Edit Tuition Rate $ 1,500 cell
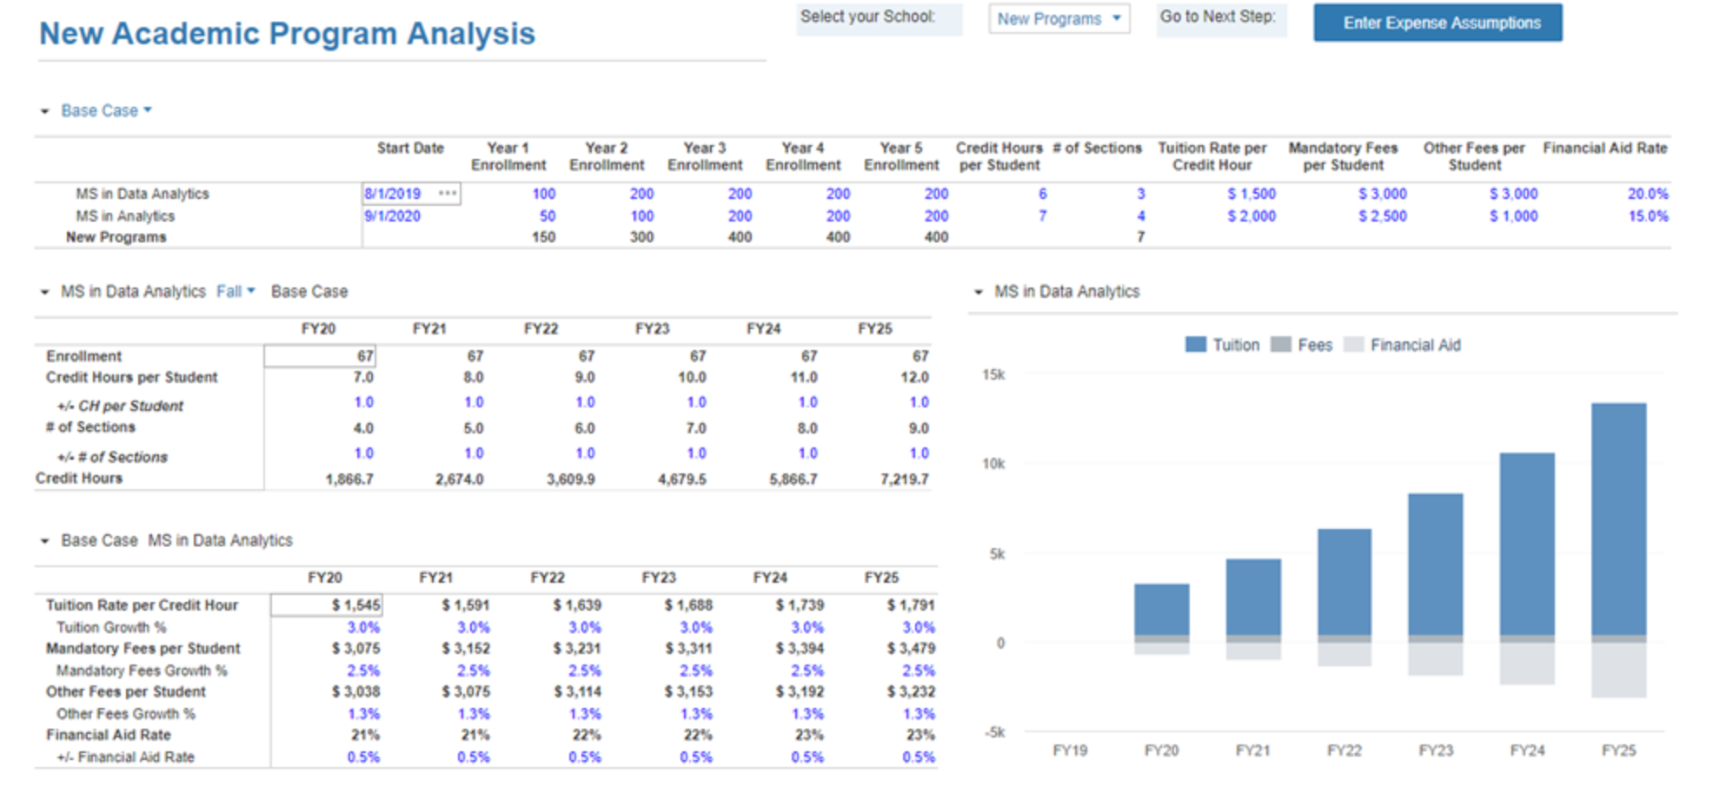 coord(1251,194)
